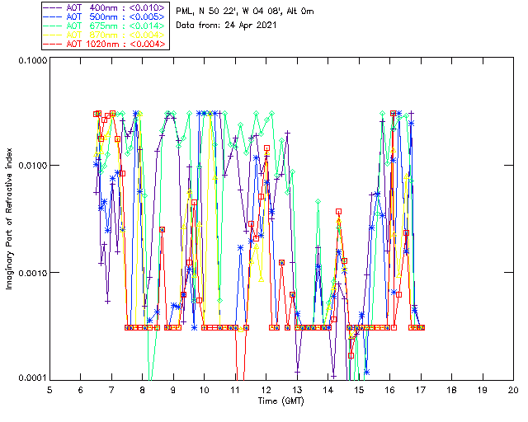
Task: Click the x-axis tick label 7
Action: coord(111,390)
